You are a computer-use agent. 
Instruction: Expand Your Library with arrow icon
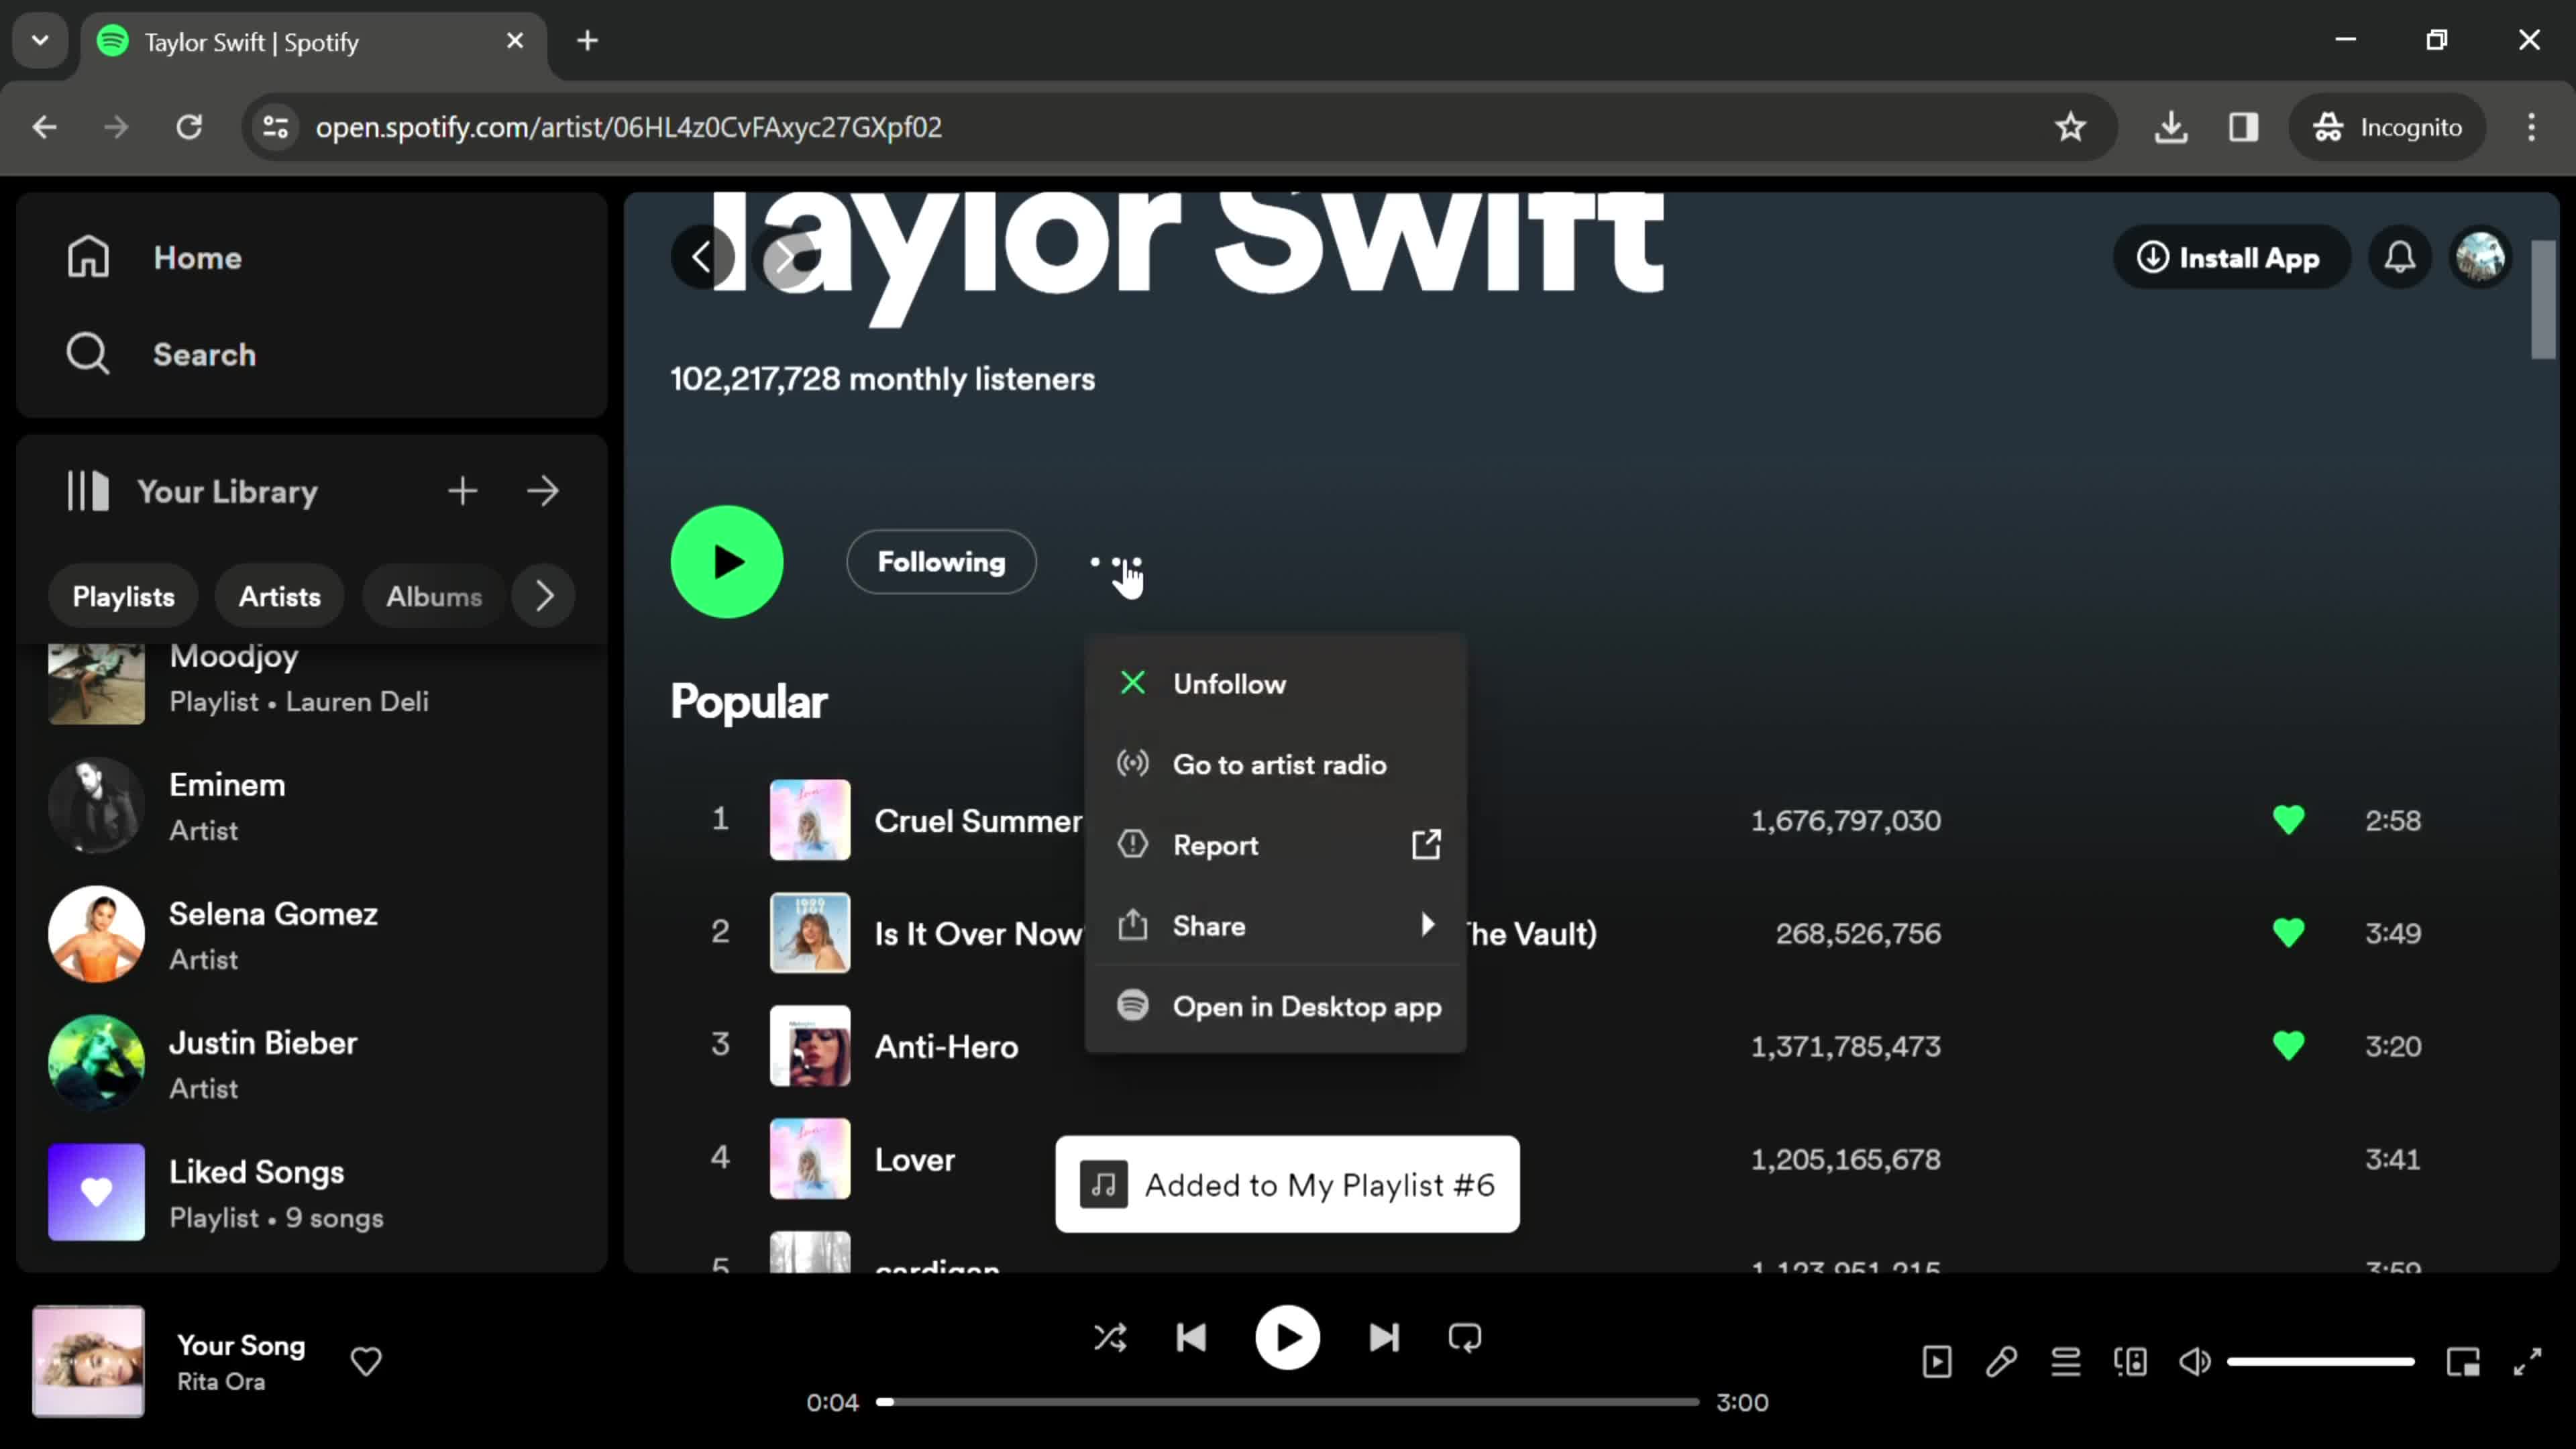(543, 491)
